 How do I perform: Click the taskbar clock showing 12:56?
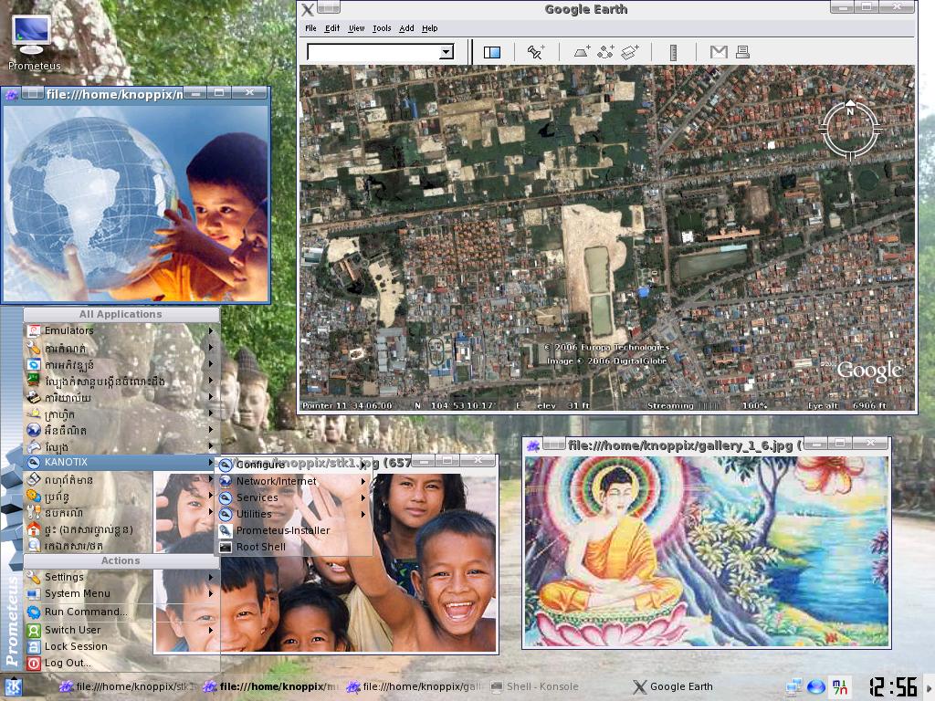pos(892,686)
